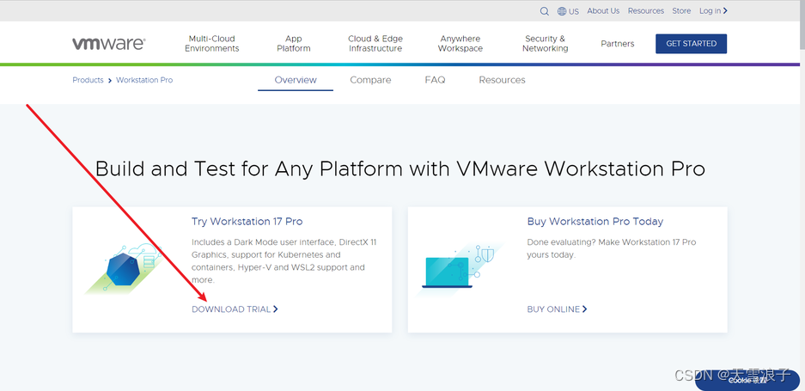Click the Dark Mode description text
Image resolution: width=805 pixels, height=391 pixels.
tap(284, 261)
